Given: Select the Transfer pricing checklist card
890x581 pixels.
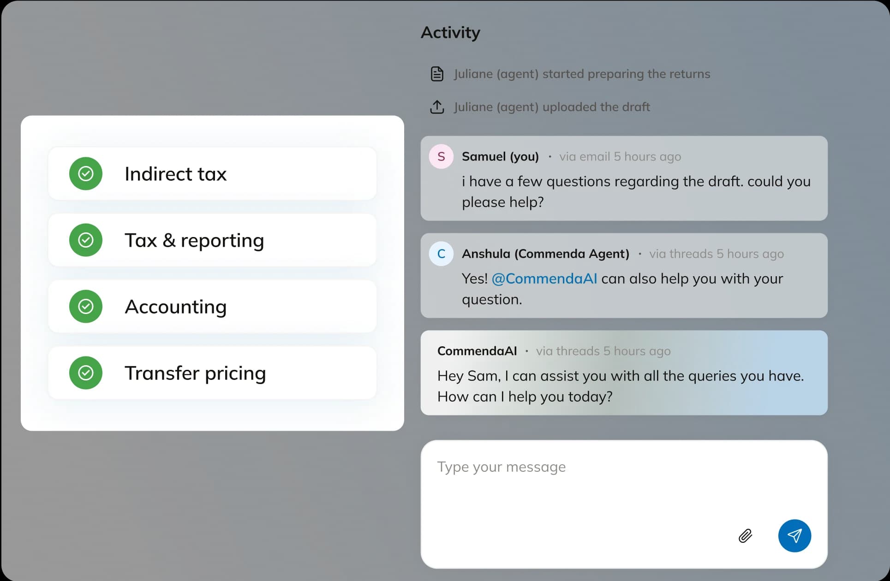Looking at the screenshot, I should 212,373.
